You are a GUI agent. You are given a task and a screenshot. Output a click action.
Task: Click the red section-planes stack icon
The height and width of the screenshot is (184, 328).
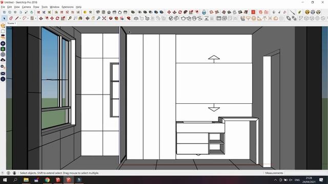tap(253, 12)
